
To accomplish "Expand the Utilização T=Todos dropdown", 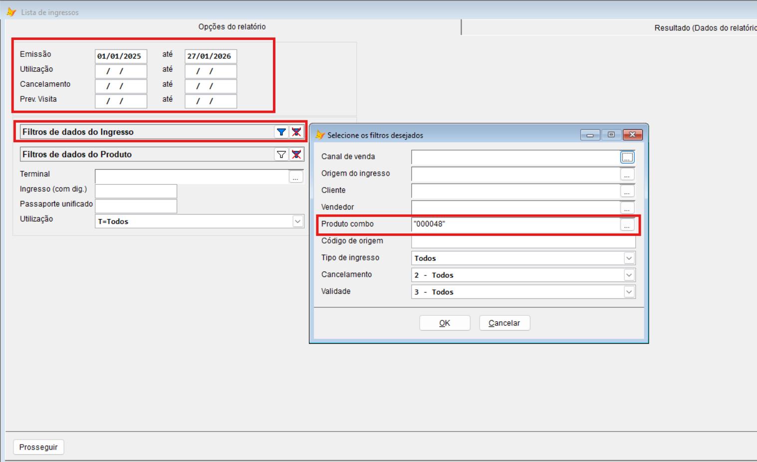I will (x=298, y=222).
